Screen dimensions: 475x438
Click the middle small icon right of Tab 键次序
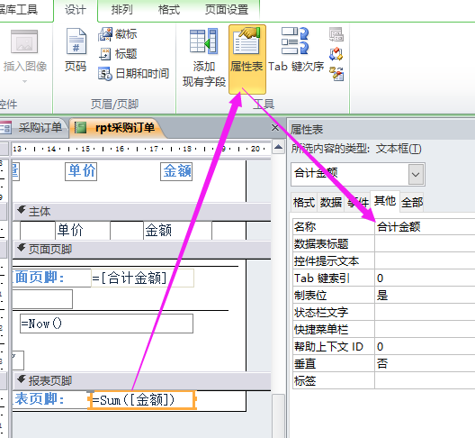click(336, 54)
